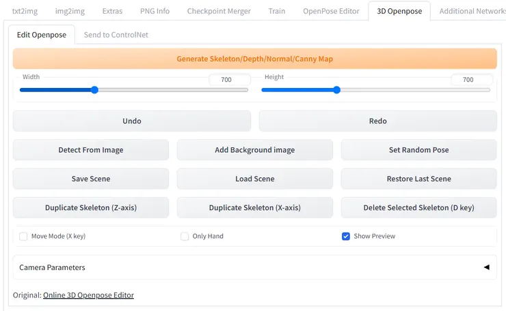The width and height of the screenshot is (506, 311).
Task: Switch to the txt2img tab
Action: 25,11
